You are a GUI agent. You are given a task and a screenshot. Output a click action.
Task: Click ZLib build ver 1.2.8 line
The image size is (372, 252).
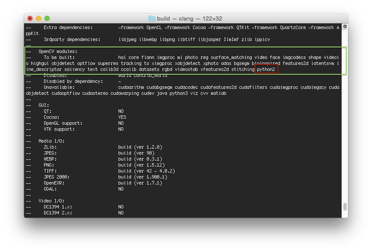pyautogui.click(x=107, y=147)
